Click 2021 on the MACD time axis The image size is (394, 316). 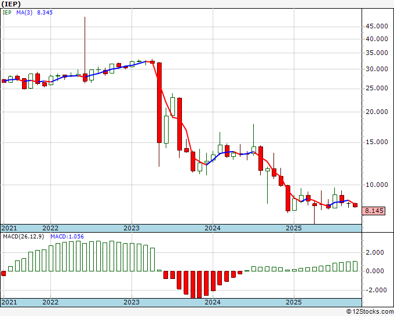point(9,302)
